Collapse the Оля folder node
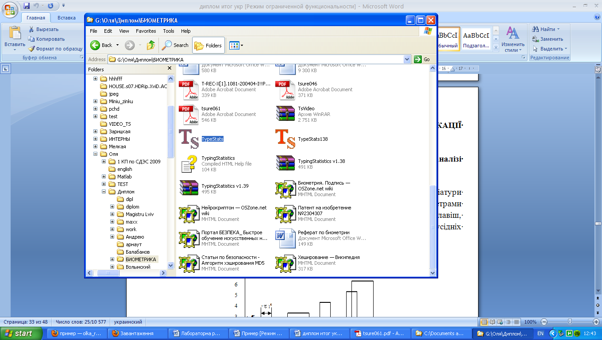This screenshot has height=340, width=602. (96, 154)
